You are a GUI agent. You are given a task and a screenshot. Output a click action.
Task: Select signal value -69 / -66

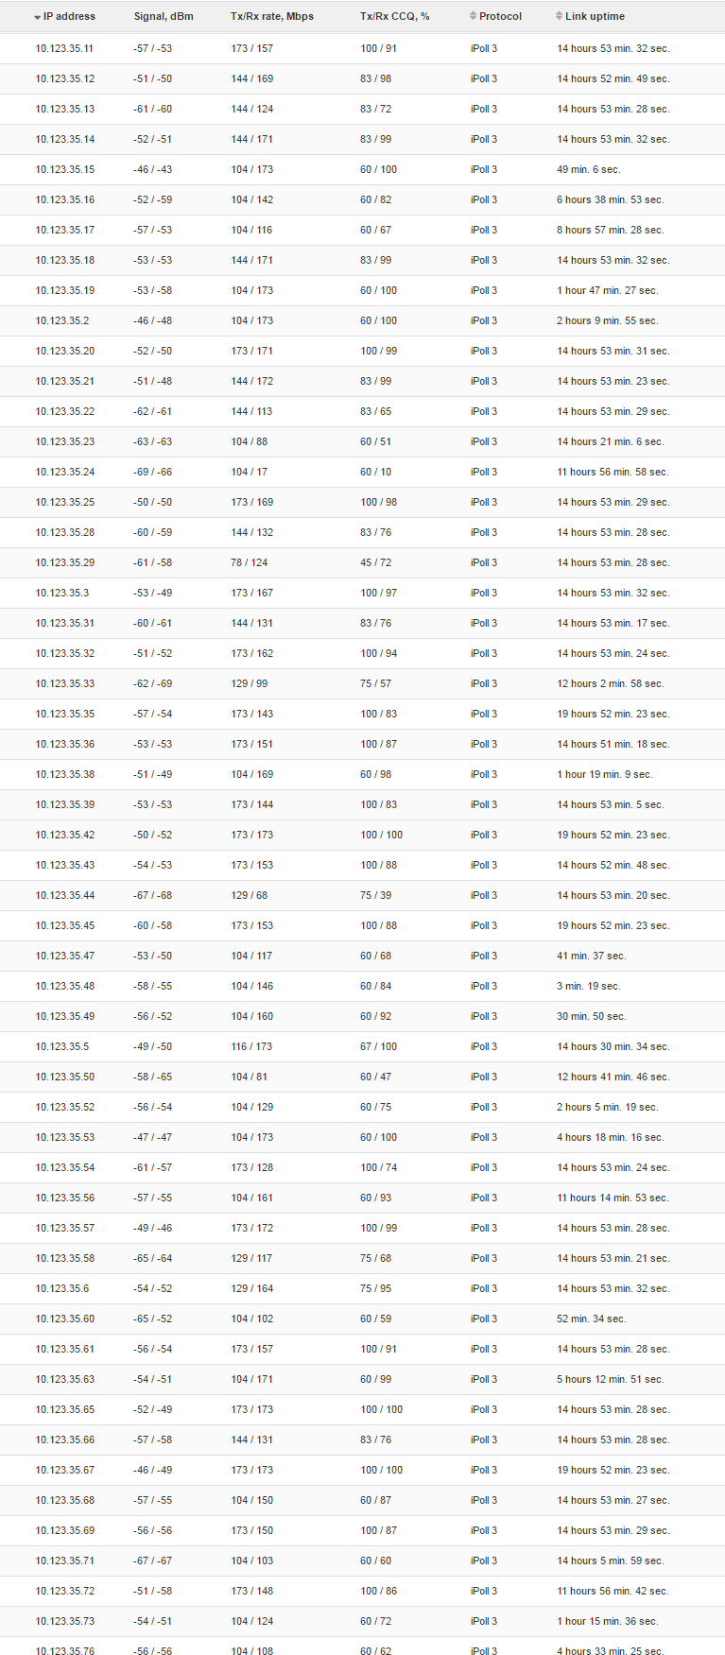pyautogui.click(x=153, y=472)
